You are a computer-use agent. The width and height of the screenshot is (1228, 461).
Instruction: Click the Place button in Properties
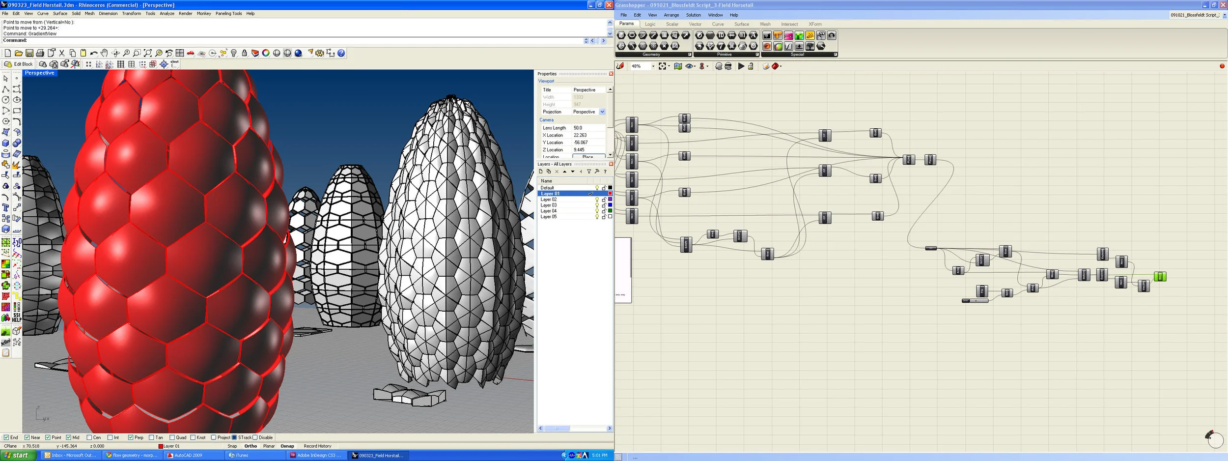point(588,156)
